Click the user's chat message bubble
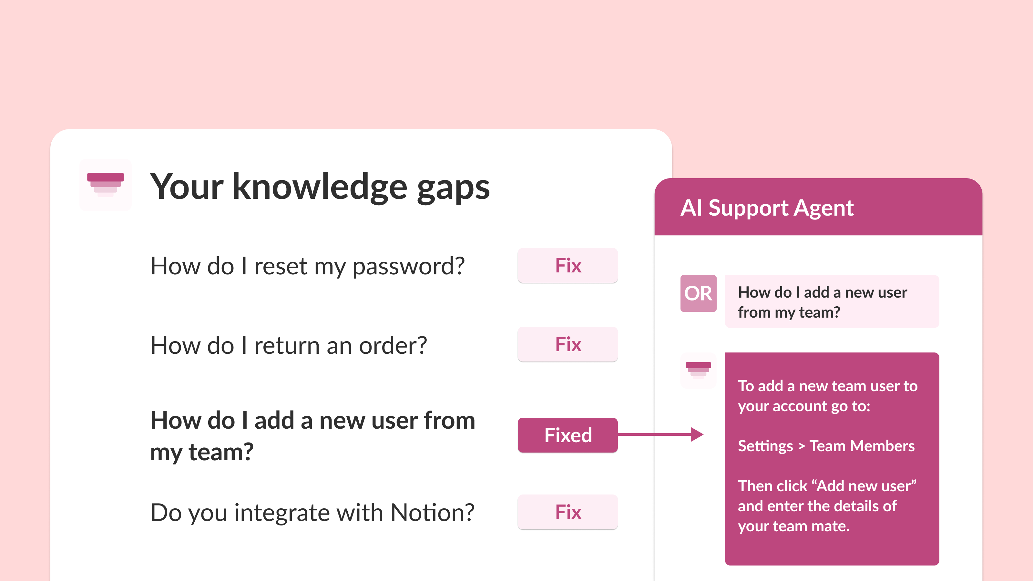This screenshot has width=1033, height=581. (x=832, y=302)
